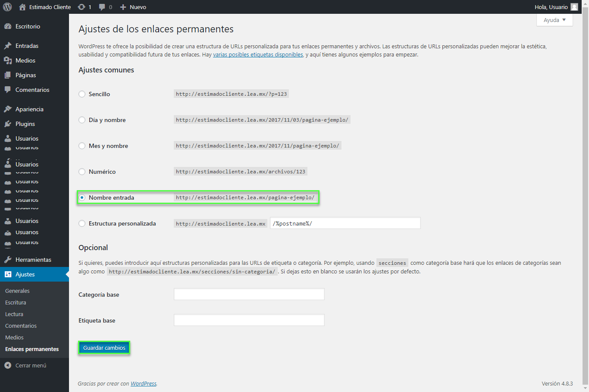Click the ?p=123 example URL

[231, 94]
